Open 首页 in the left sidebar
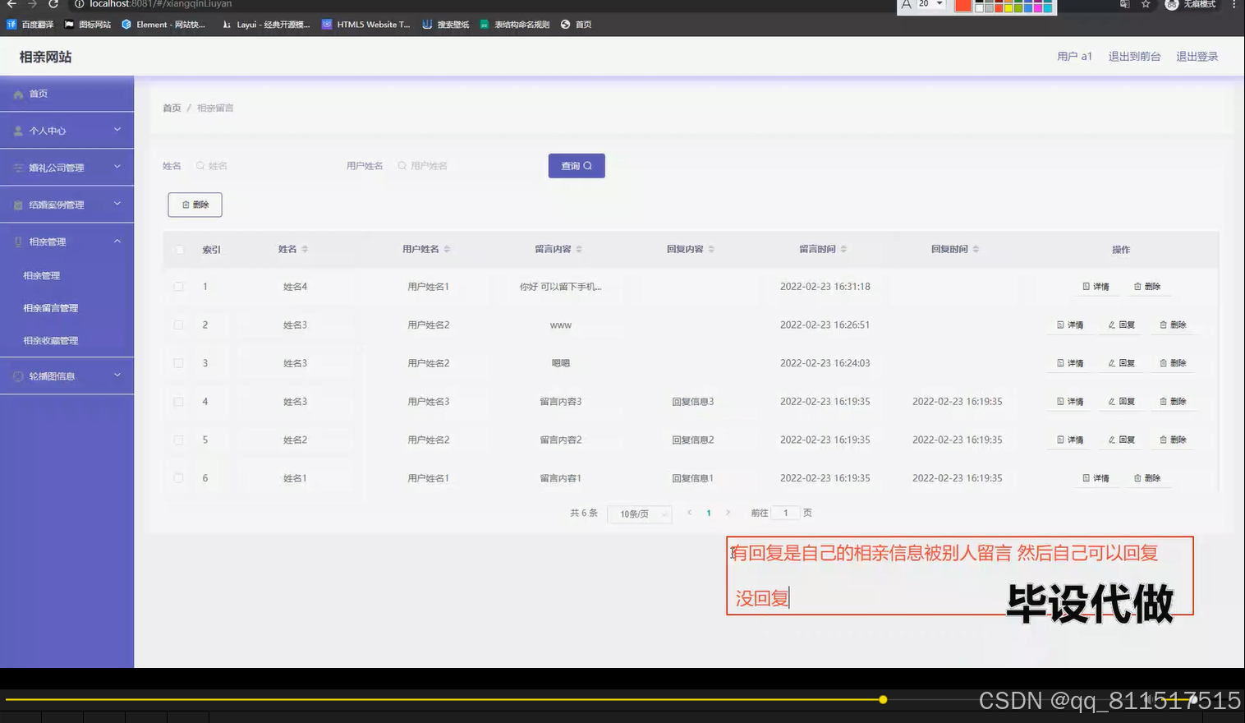This screenshot has width=1245, height=723. [x=67, y=94]
